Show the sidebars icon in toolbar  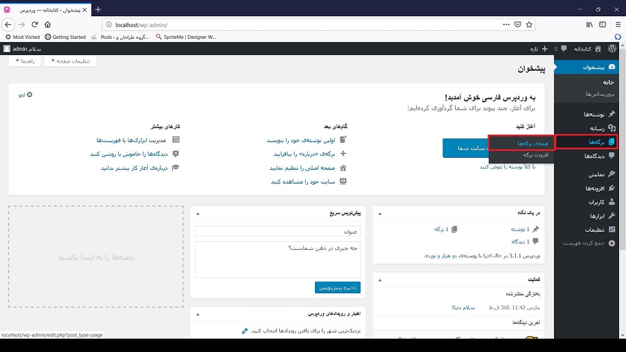tap(602, 25)
